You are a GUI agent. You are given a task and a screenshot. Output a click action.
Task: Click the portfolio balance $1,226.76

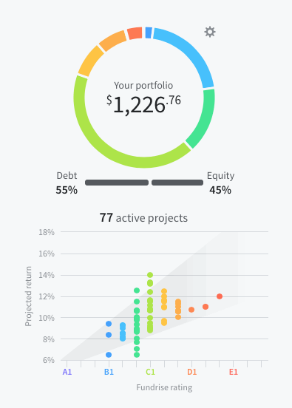pos(143,104)
